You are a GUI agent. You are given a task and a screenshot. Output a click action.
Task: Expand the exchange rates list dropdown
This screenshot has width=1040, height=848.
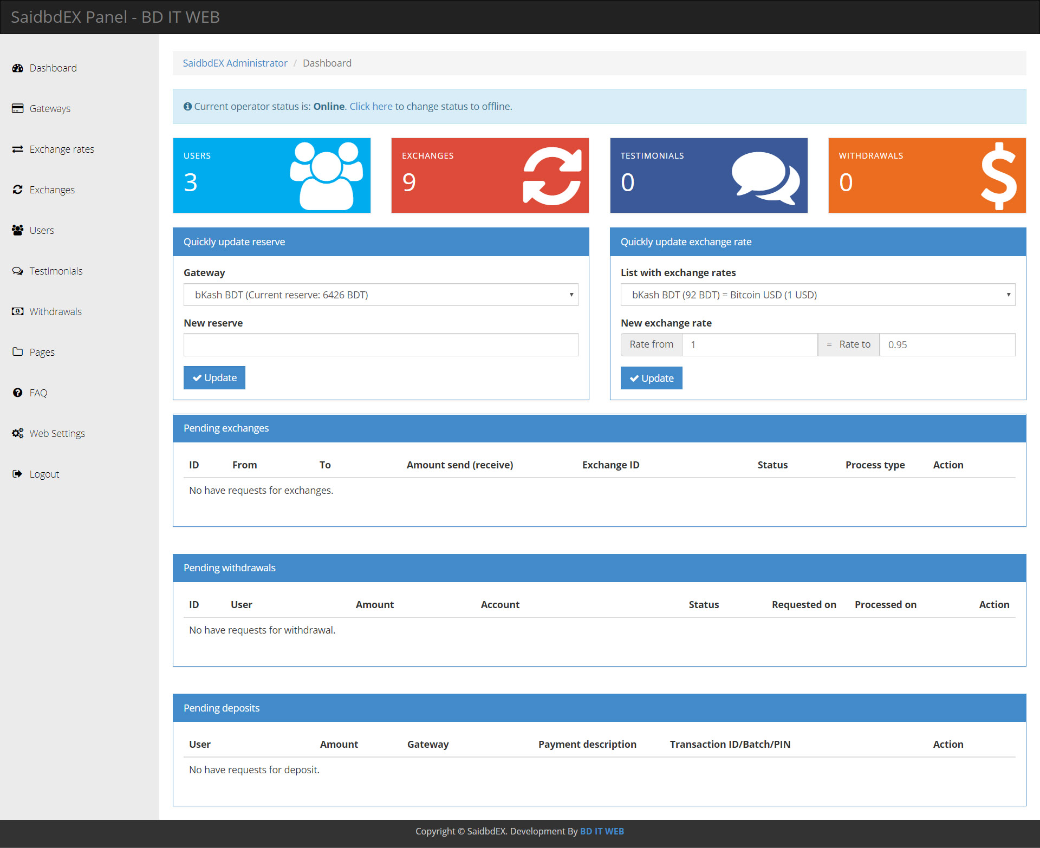(x=817, y=295)
